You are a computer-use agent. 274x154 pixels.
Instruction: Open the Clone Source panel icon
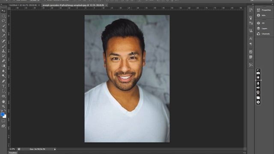[x=251, y=31]
